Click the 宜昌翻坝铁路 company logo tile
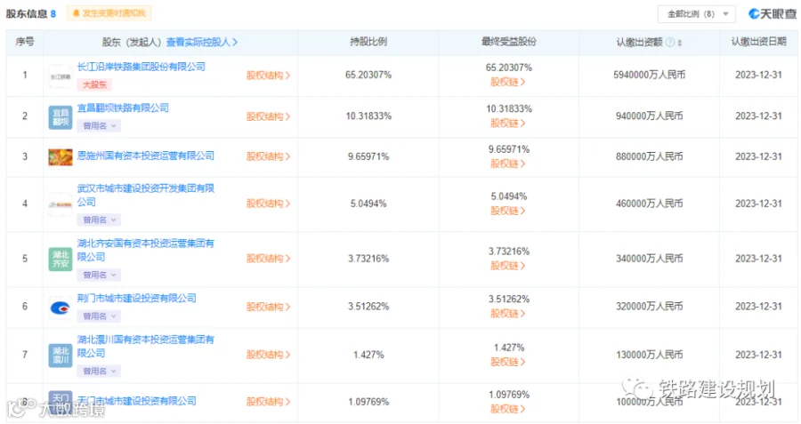Image resolution: width=801 pixels, height=424 pixels. pos(61,117)
